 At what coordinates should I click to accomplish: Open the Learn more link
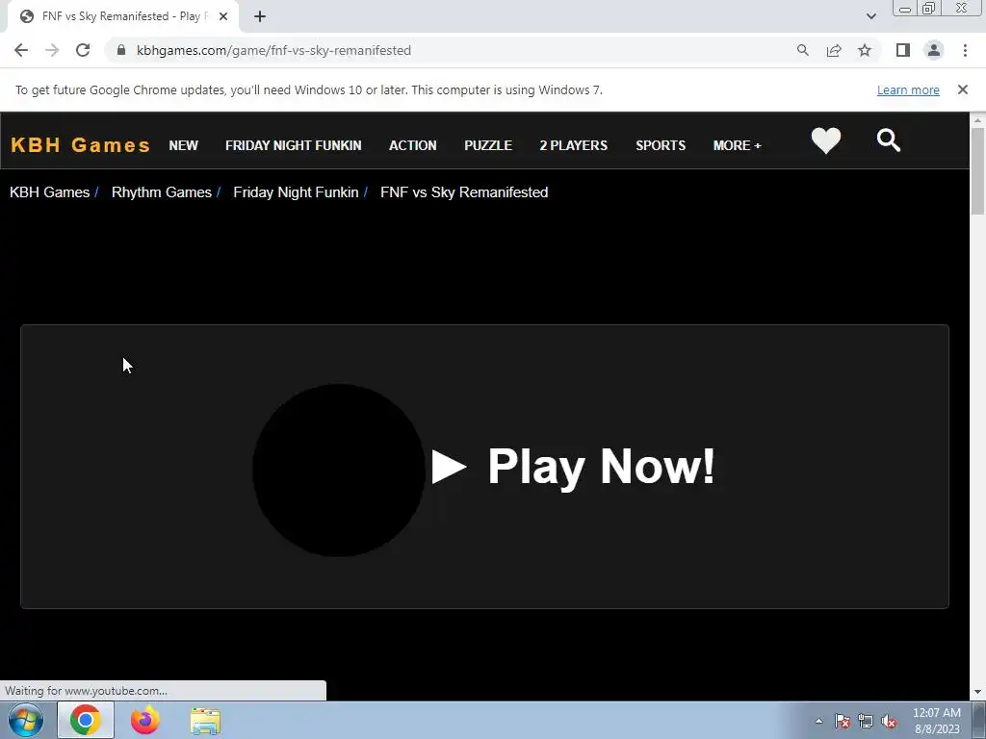pos(908,89)
